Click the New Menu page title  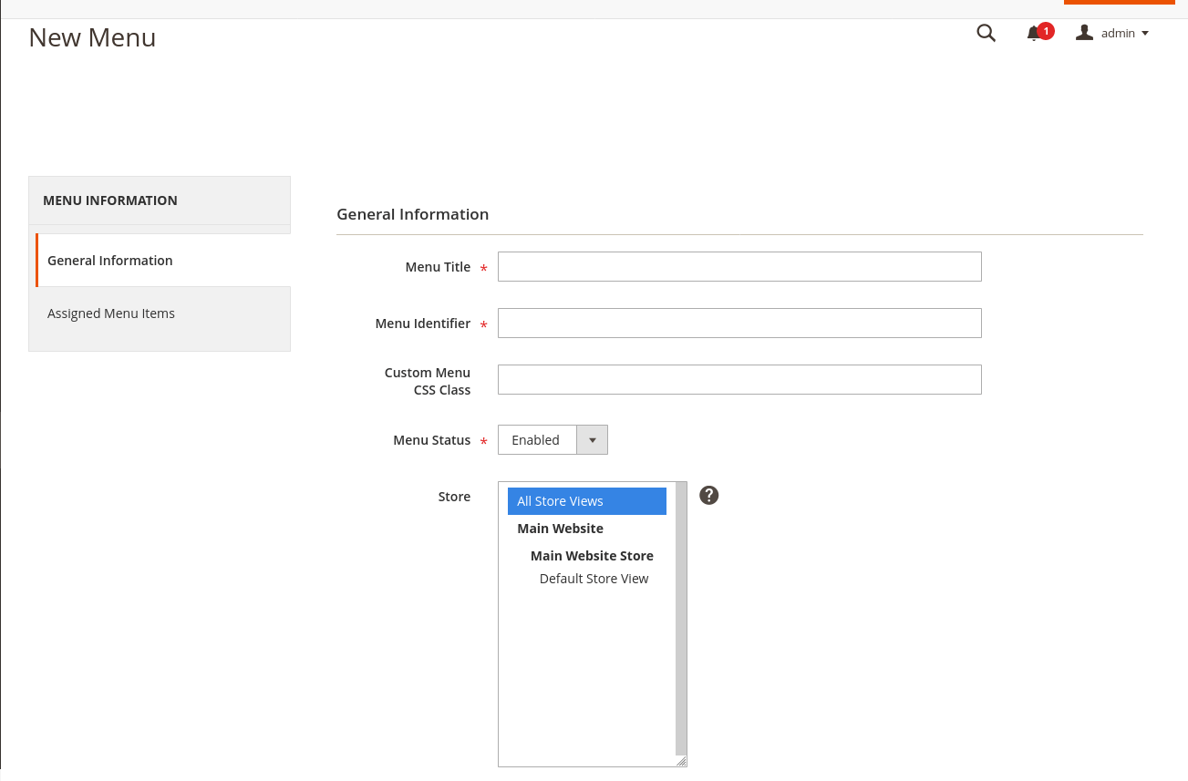(x=92, y=37)
